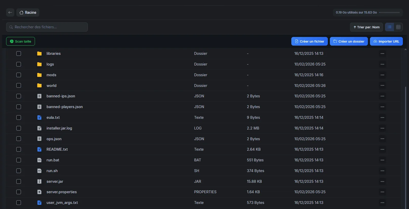Screen dimensions: 409x209
Task: Check the box for world folder
Action: click(19, 86)
